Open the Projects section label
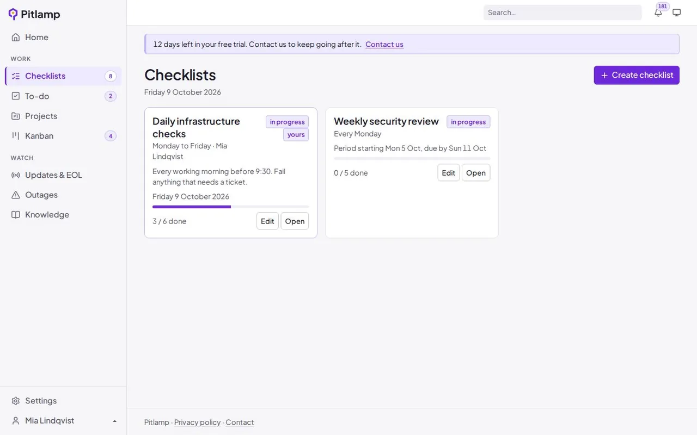 (x=41, y=116)
